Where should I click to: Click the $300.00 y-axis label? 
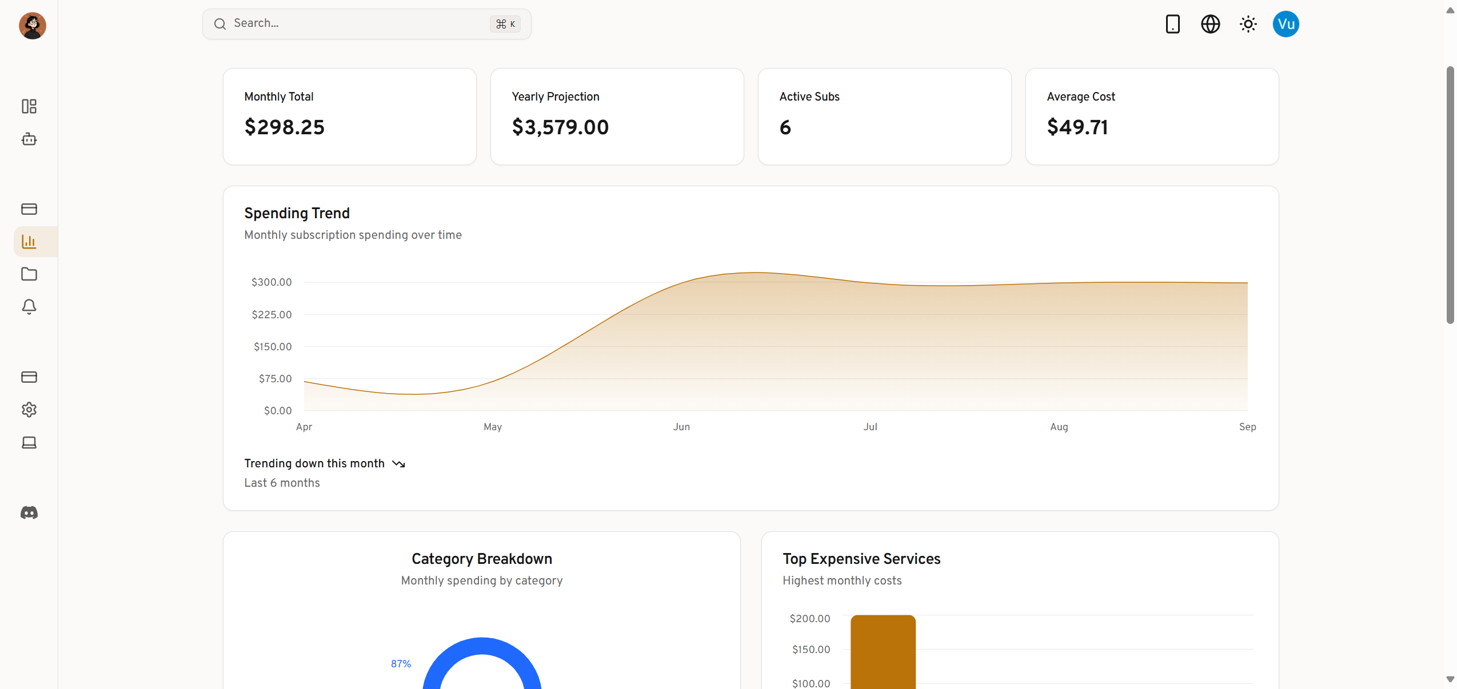point(272,282)
